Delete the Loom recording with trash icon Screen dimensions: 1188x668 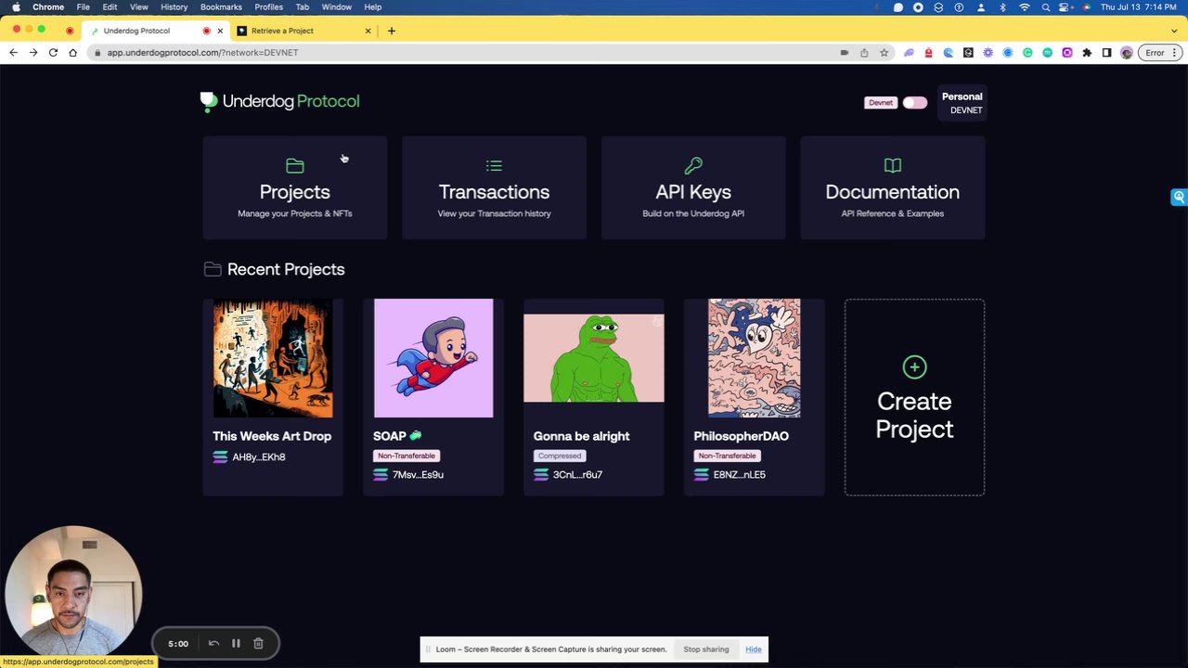tap(258, 643)
